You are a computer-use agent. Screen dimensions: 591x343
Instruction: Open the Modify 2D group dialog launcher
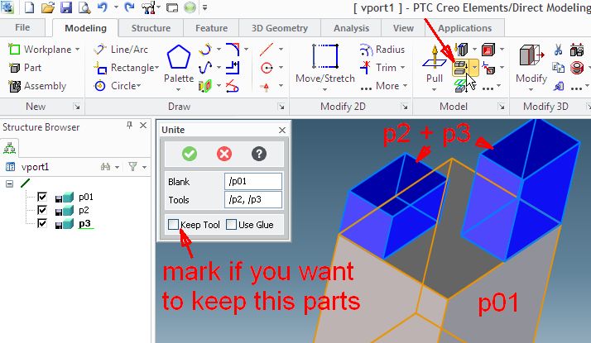click(405, 107)
